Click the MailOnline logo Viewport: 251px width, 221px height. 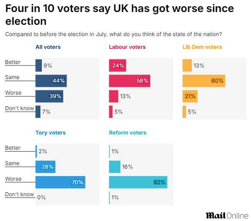[227, 215]
